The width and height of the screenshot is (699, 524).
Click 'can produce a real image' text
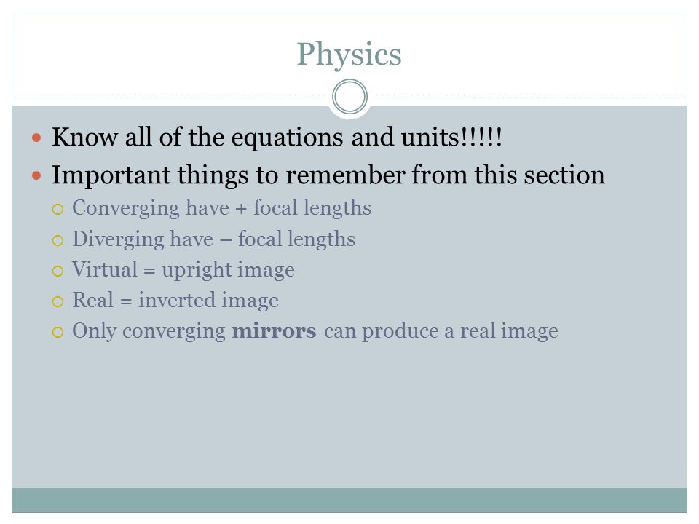click(441, 332)
